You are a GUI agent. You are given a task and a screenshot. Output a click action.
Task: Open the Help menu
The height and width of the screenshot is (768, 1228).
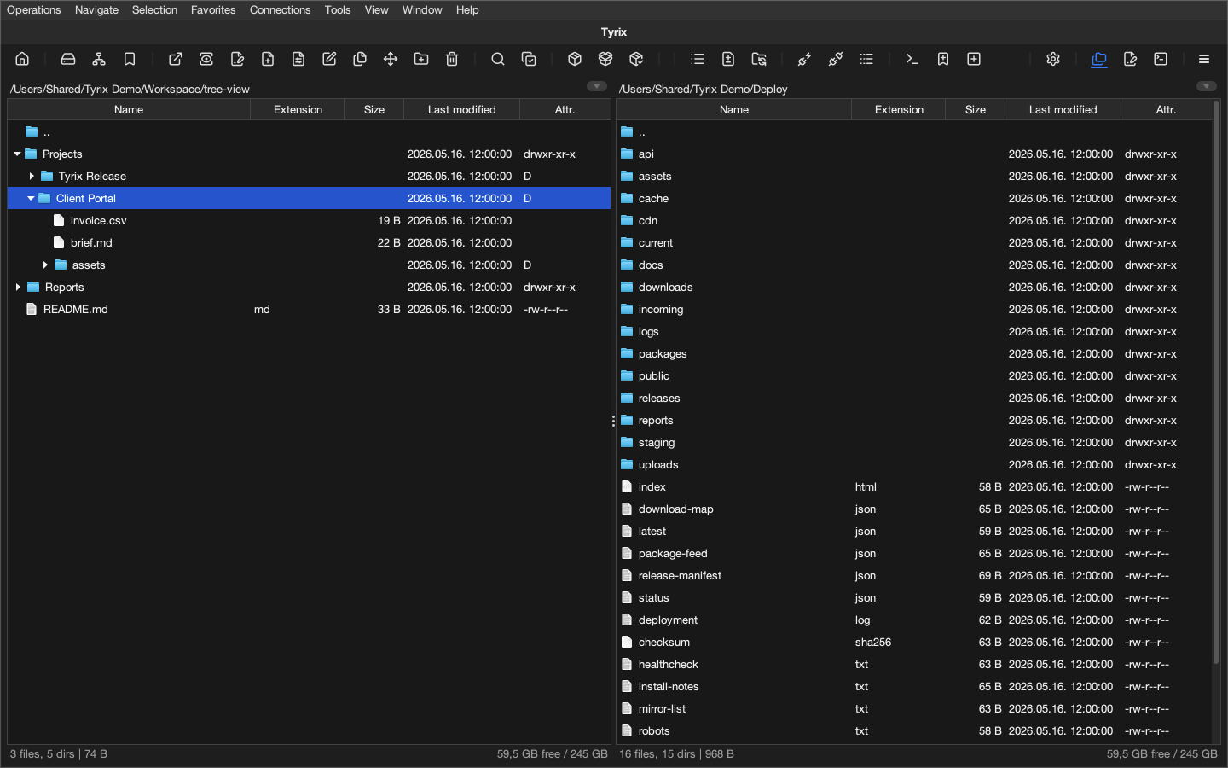[467, 10]
